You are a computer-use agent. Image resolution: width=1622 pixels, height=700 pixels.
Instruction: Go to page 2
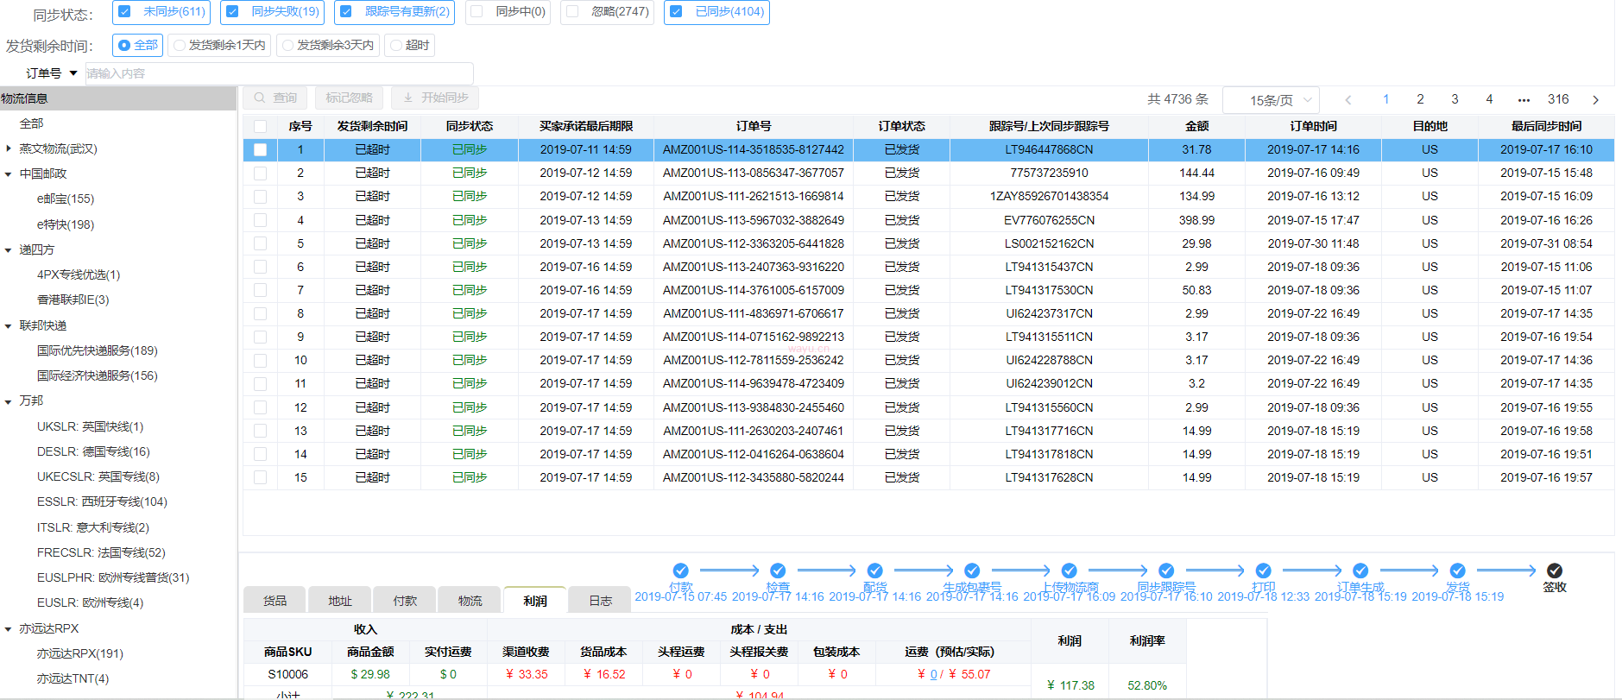pos(1420,99)
